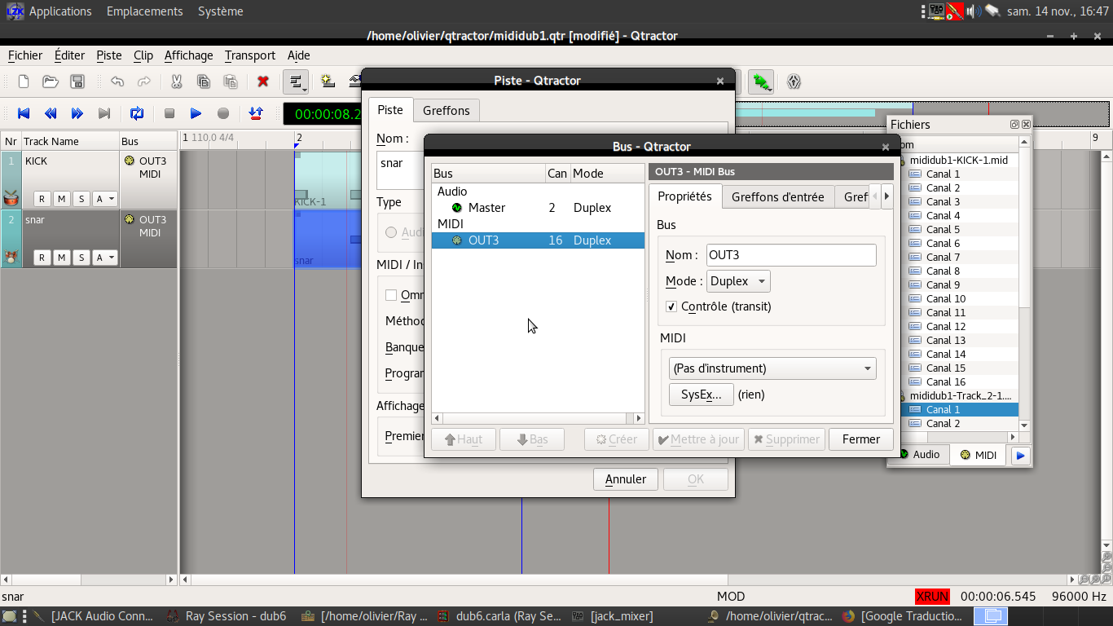
Task: Click the New session toolbar icon
Action: click(24, 82)
